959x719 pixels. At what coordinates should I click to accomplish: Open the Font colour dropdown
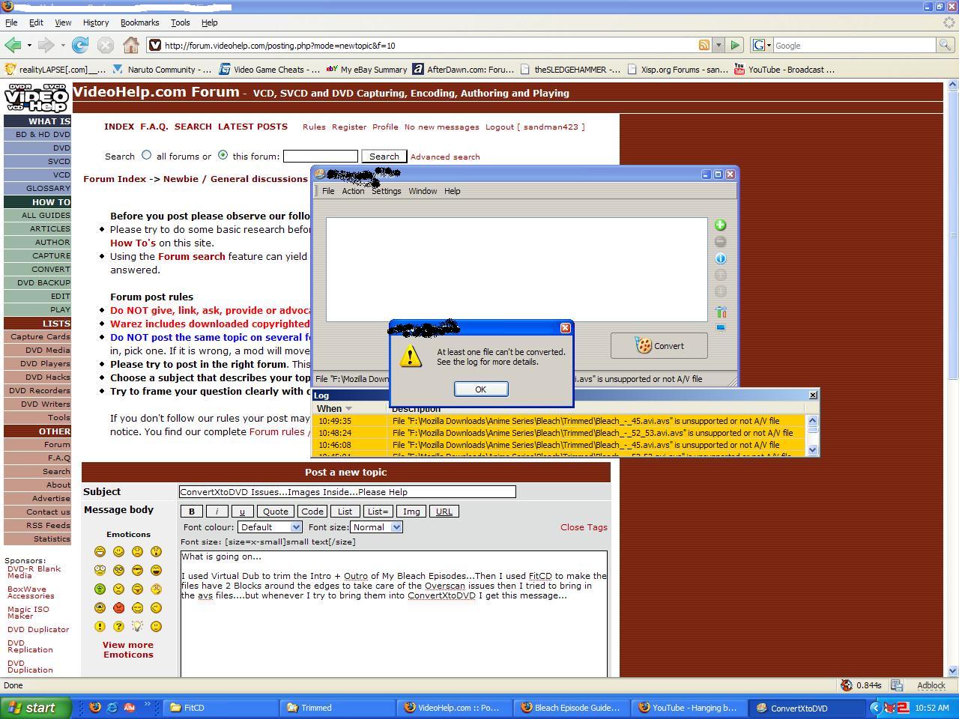point(270,527)
